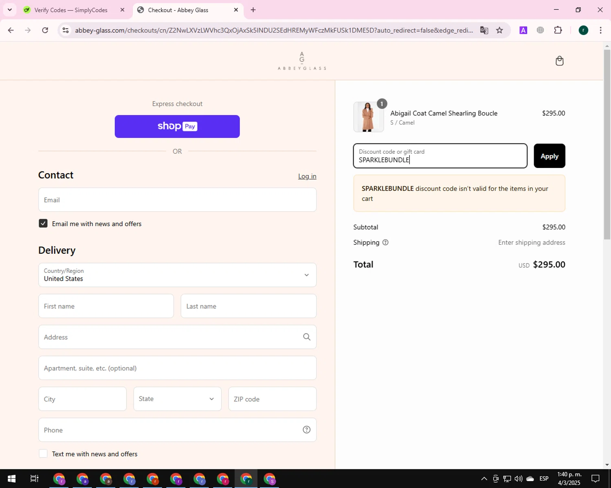Focus the City field
Viewport: 611px width, 488px height.
tap(82, 399)
